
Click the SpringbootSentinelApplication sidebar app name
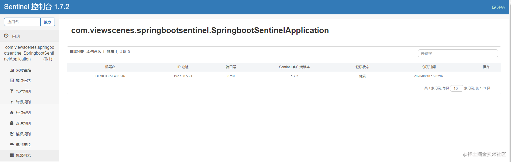29,53
